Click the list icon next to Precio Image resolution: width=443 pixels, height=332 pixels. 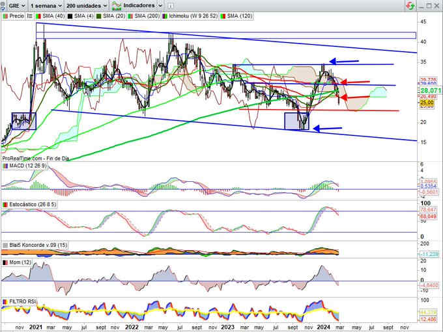pos(29,15)
